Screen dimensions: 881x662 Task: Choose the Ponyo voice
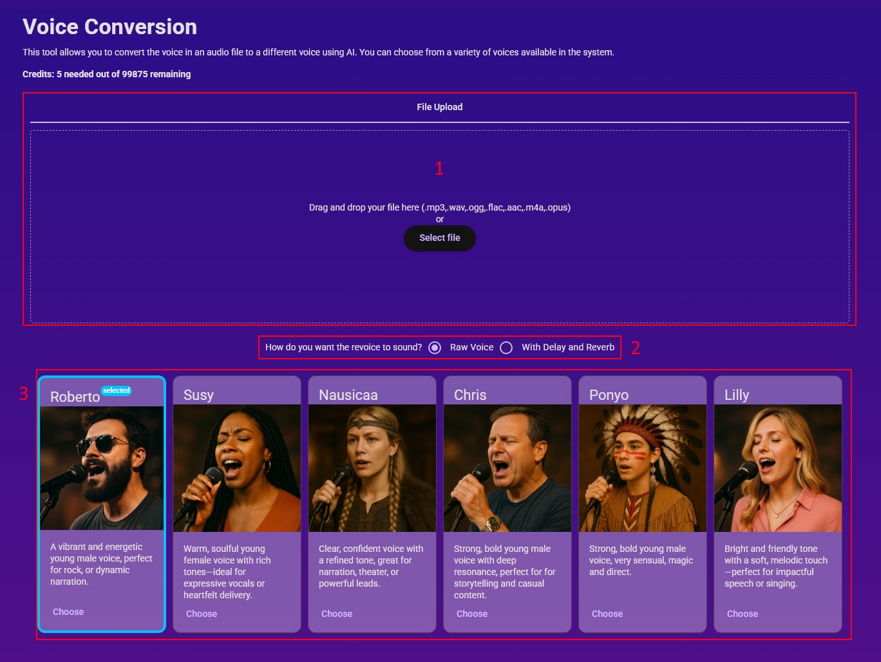(607, 614)
